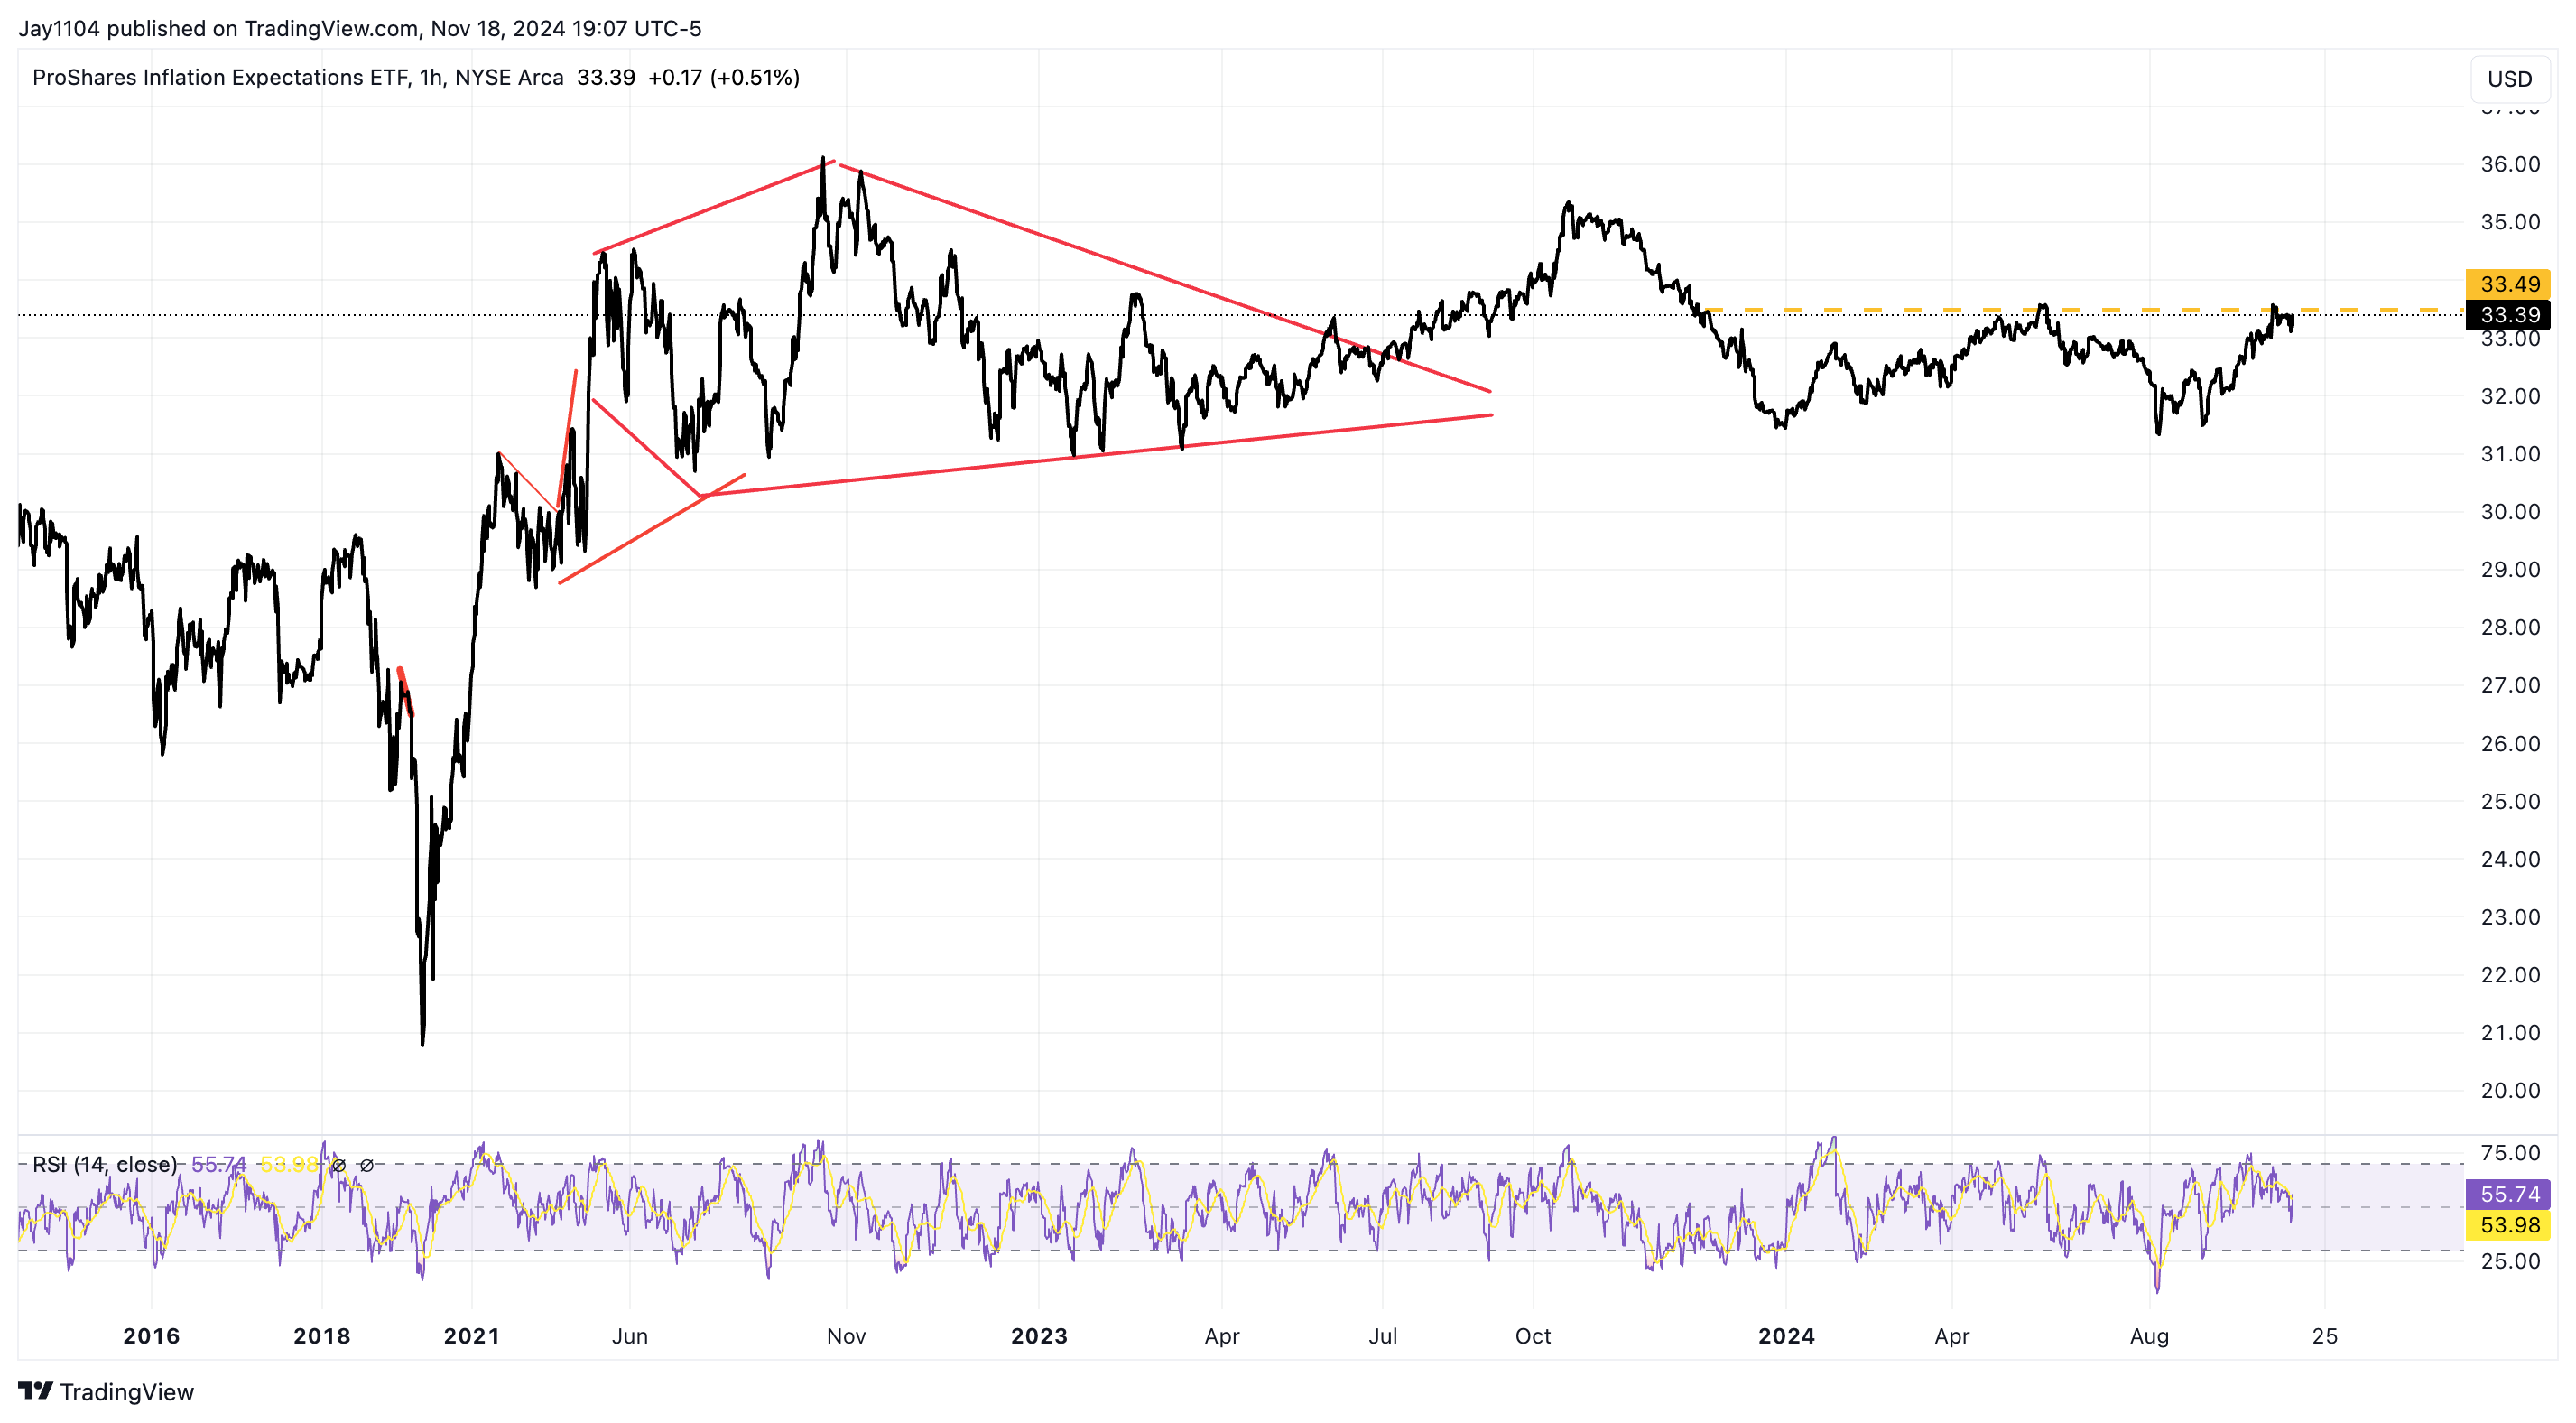Open the TradingView logo at bottom left

(x=106, y=1392)
